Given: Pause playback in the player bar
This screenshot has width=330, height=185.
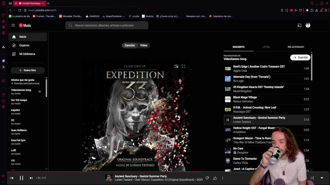Looking at the screenshot, I should (21, 178).
